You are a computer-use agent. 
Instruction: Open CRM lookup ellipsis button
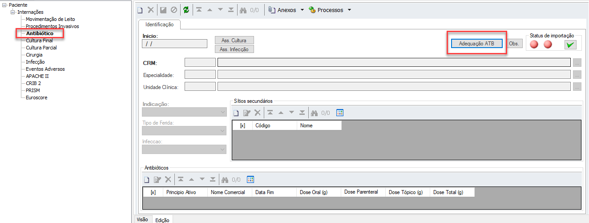click(577, 62)
